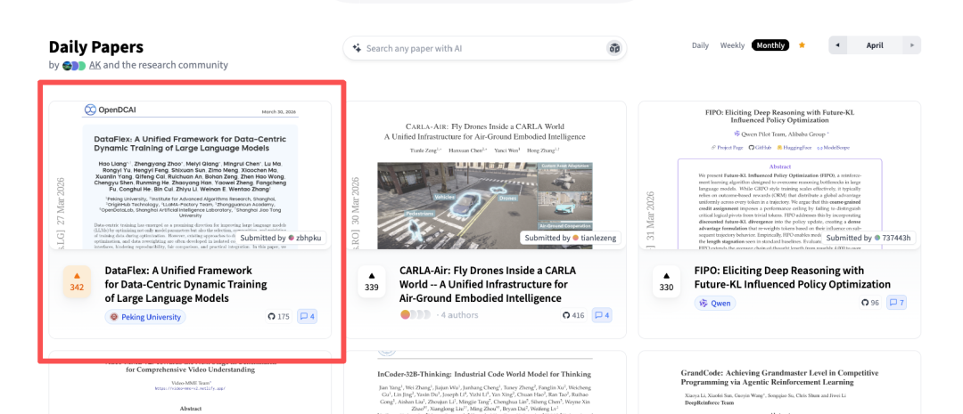Open DataFlex comments (4) button
The image size is (963, 414).
pos(307,317)
